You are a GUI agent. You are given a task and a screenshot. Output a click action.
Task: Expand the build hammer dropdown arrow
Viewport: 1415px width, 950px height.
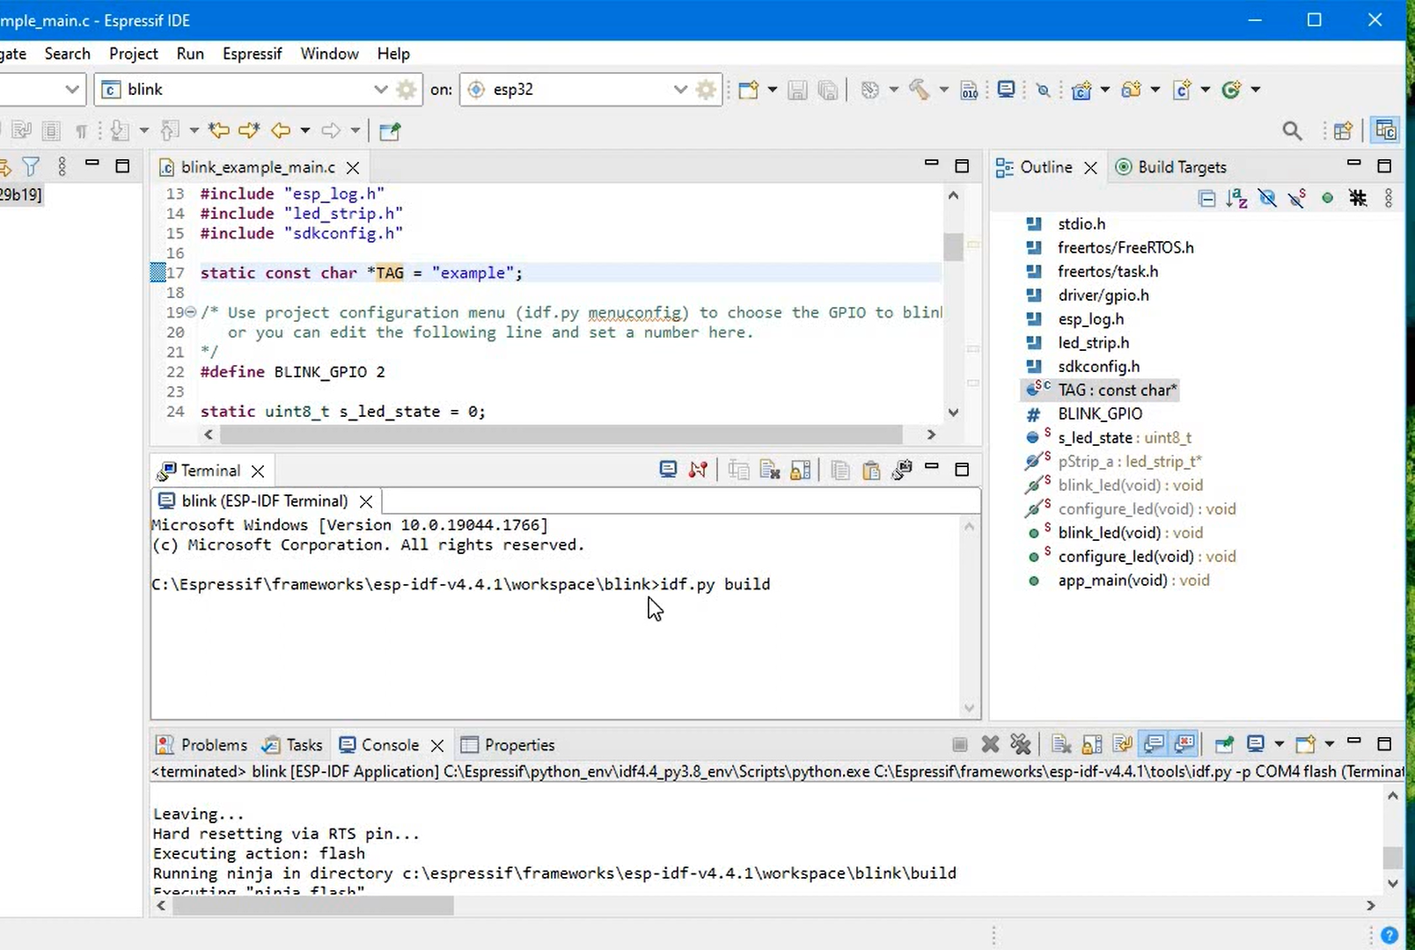[944, 89]
